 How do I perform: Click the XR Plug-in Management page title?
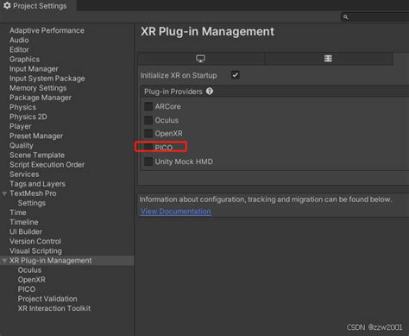tap(207, 32)
